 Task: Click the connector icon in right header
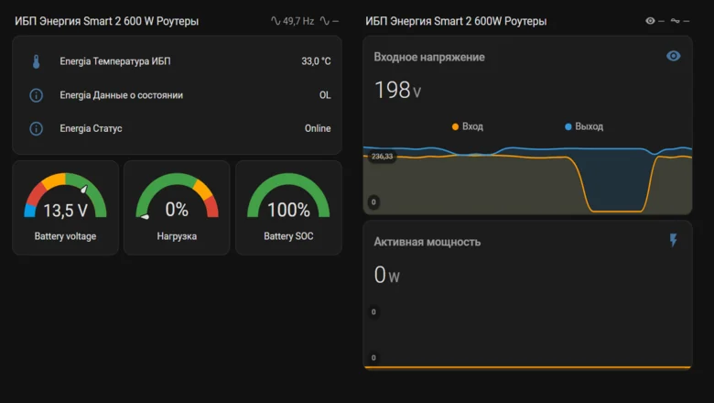tap(675, 21)
